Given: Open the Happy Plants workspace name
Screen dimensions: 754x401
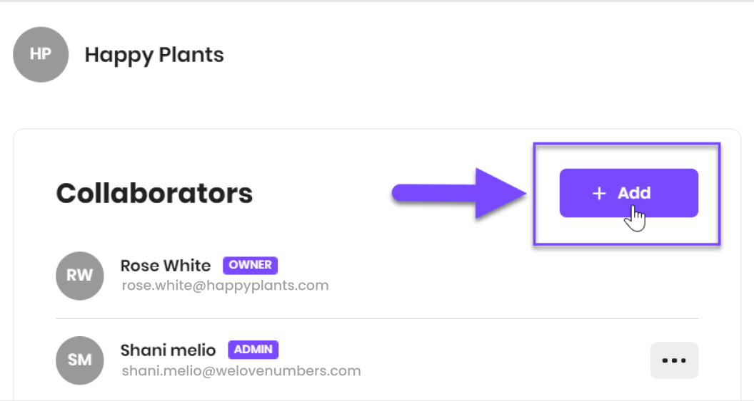Looking at the screenshot, I should (x=154, y=55).
